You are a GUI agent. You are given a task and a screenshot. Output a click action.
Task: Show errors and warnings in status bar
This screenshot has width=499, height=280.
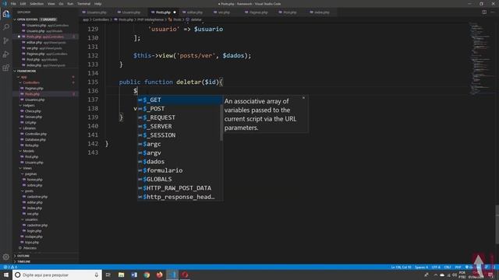click(10, 267)
